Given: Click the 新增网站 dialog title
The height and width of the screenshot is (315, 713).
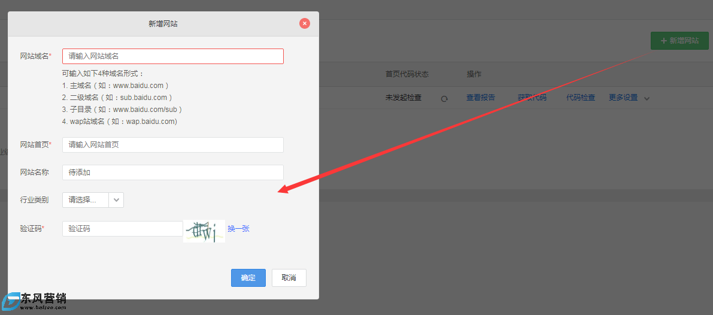Looking at the screenshot, I should point(163,23).
